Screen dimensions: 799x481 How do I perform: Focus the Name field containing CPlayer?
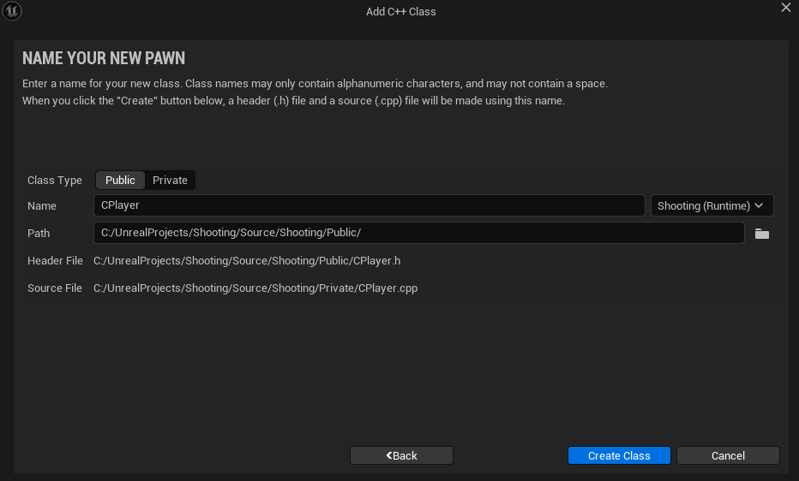click(369, 205)
